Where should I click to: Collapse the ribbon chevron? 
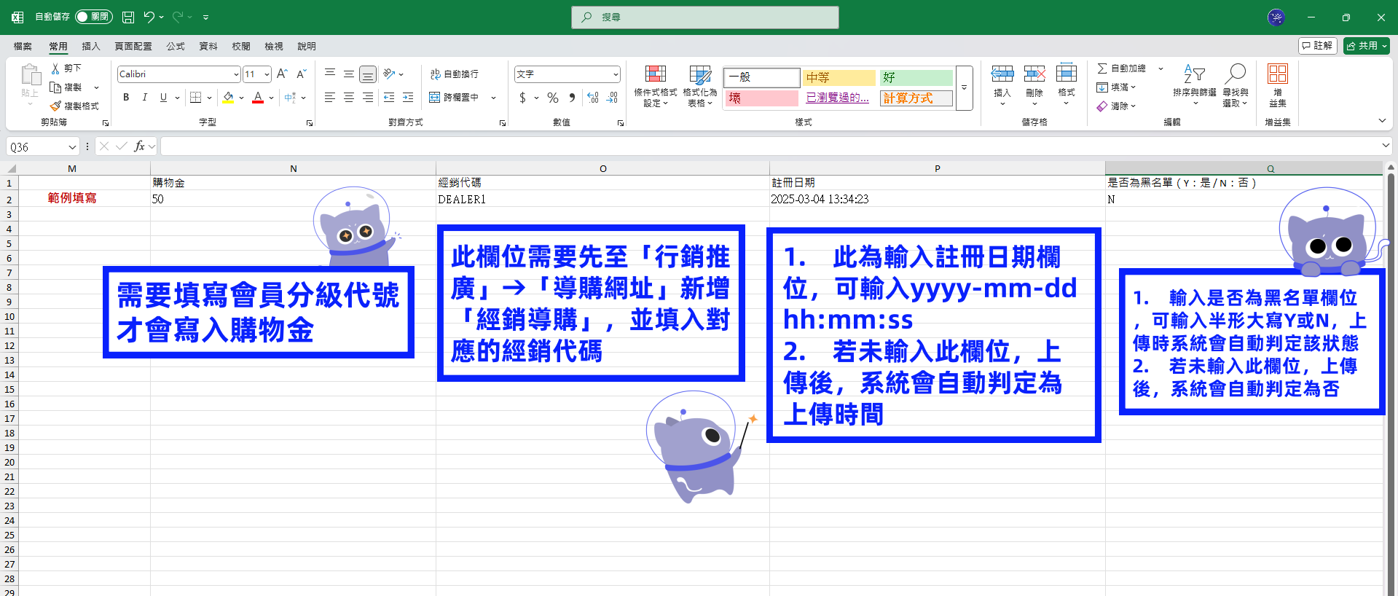(1382, 120)
